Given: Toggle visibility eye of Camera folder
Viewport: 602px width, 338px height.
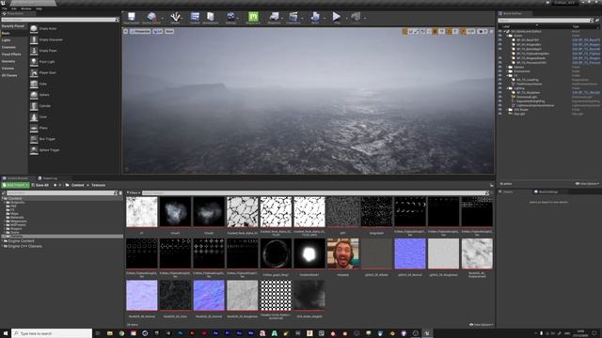Looking at the screenshot, I should (499, 67).
